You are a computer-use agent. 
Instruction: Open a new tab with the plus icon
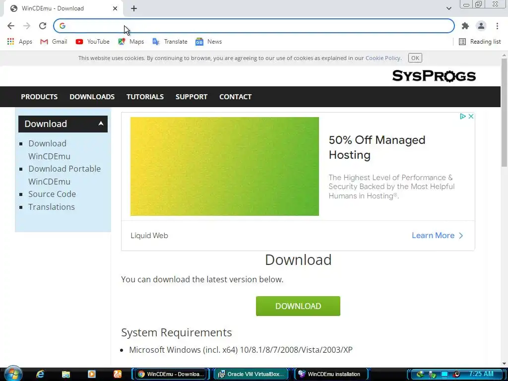(134, 8)
